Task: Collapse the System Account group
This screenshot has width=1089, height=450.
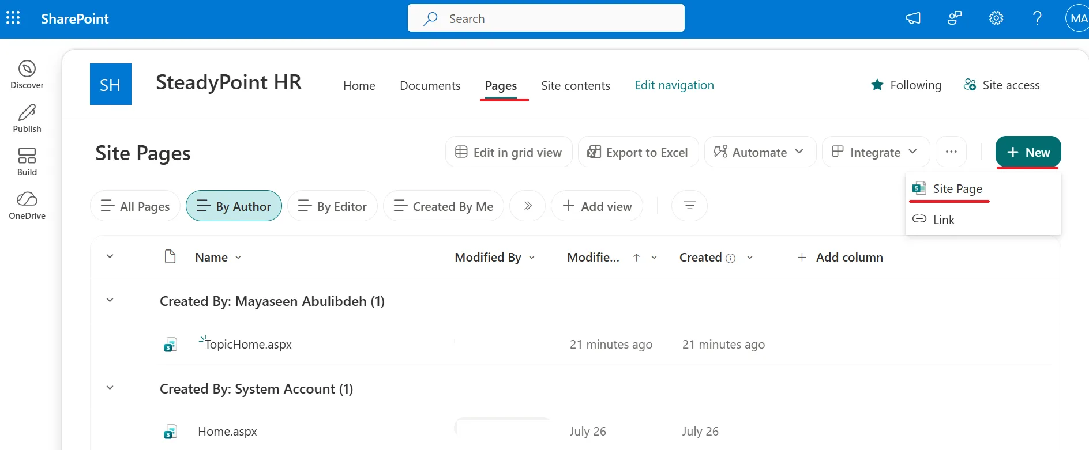Action: pyautogui.click(x=110, y=388)
